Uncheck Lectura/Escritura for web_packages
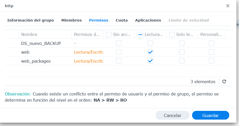Screen dimensions: 239x126 click(150, 61)
